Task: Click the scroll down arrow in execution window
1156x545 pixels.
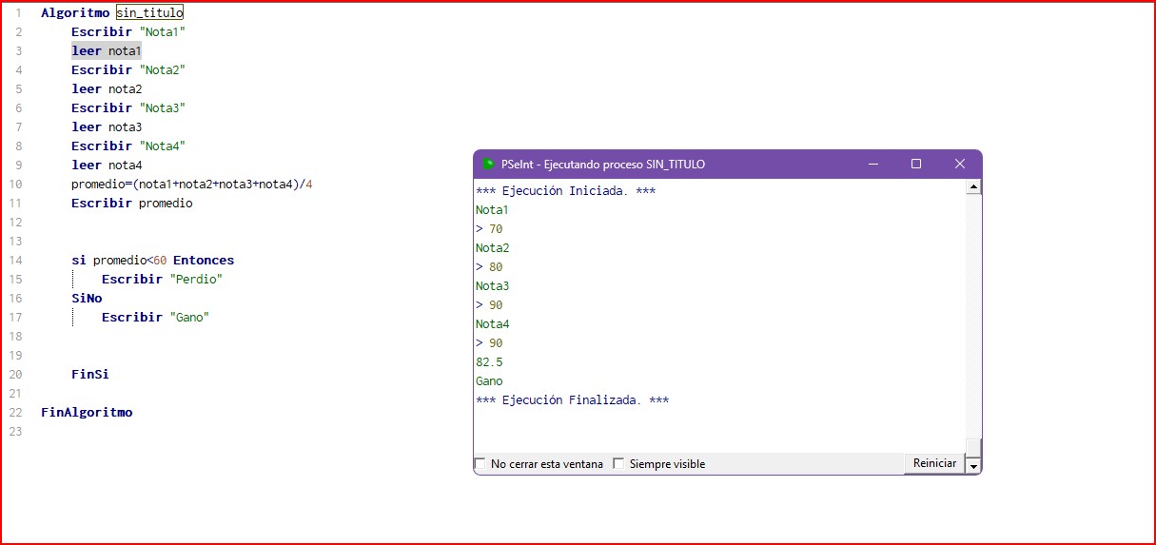Action: (973, 465)
